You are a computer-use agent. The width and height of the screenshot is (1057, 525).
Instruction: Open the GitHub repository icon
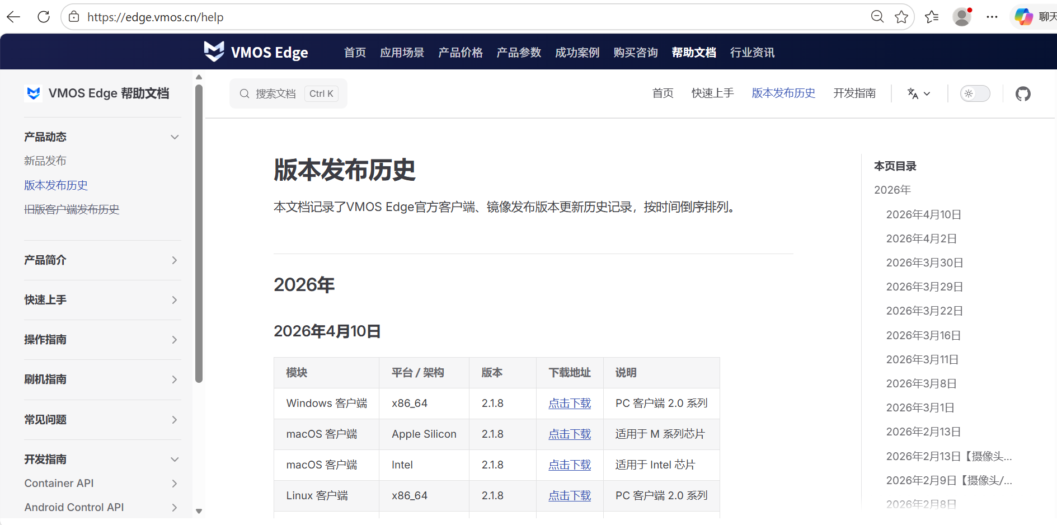tap(1023, 93)
